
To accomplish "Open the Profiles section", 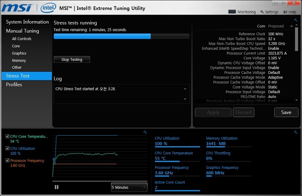I will coord(14,84).
